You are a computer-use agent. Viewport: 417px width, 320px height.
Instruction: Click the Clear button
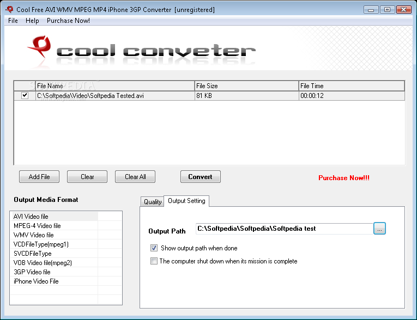coord(87,176)
